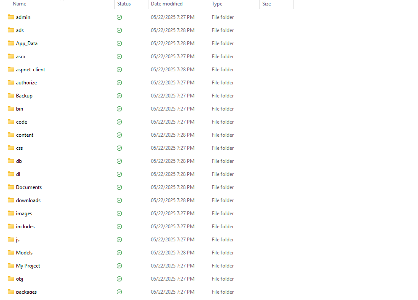Click the green sync status icon for bin
Screen dimensions: 418x300
(119, 109)
